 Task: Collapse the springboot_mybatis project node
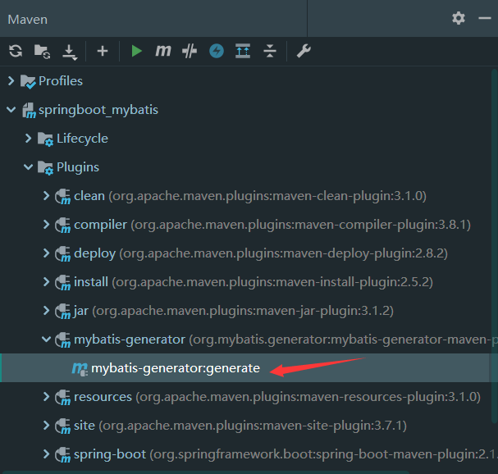click(11, 110)
